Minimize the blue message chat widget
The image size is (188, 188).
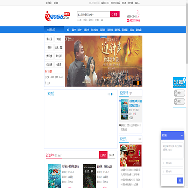coord(182,135)
